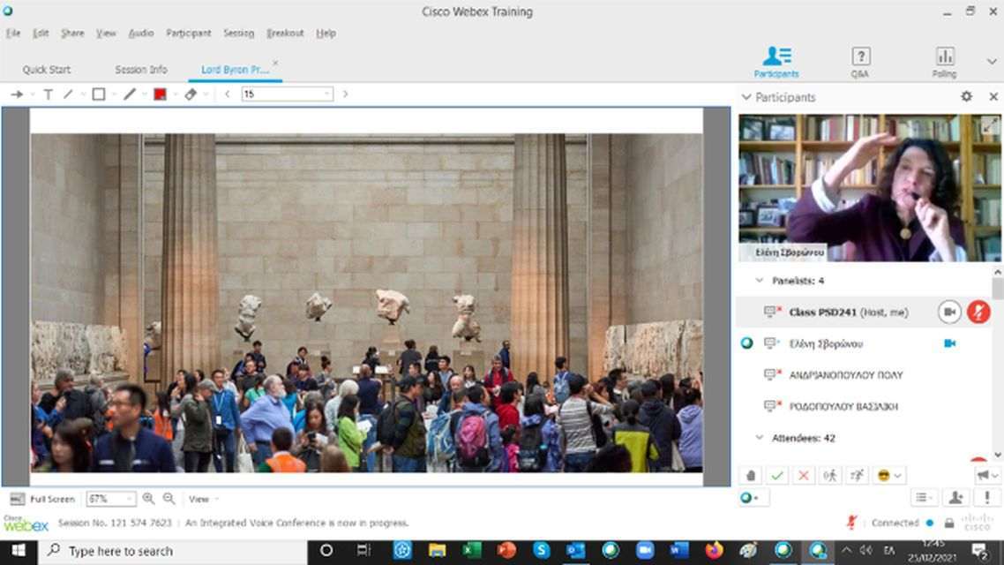
Task: Open the Polling panel
Action: pyautogui.click(x=944, y=62)
